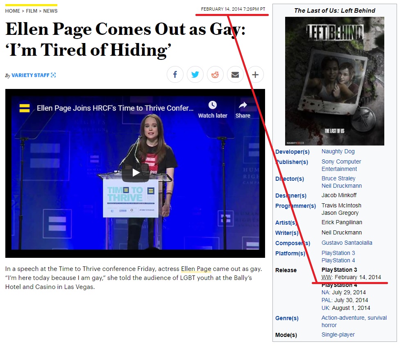Click the Programmer(s) label link
This screenshot has height=348, width=406.
pos(295,206)
